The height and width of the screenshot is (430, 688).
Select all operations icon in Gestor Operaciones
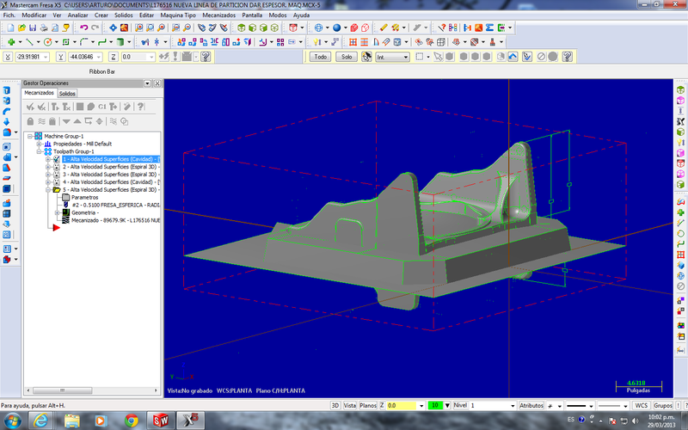point(31,107)
